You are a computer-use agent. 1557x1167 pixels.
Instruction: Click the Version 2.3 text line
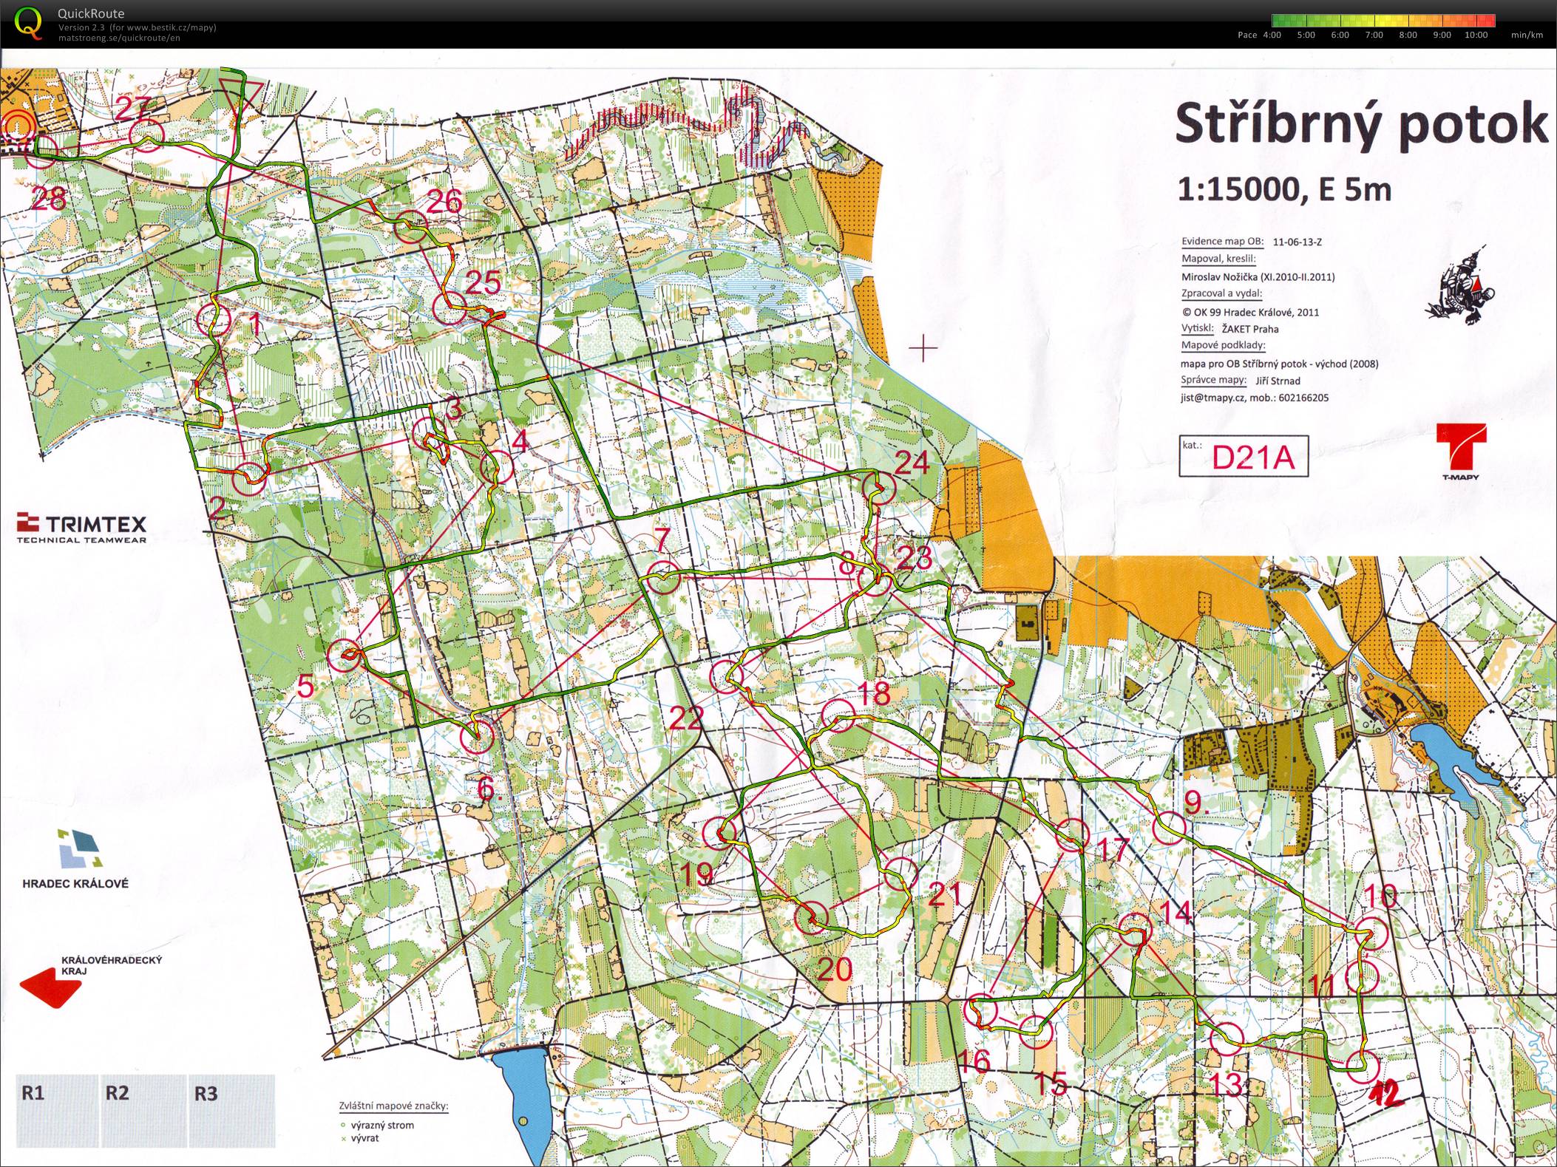click(137, 28)
